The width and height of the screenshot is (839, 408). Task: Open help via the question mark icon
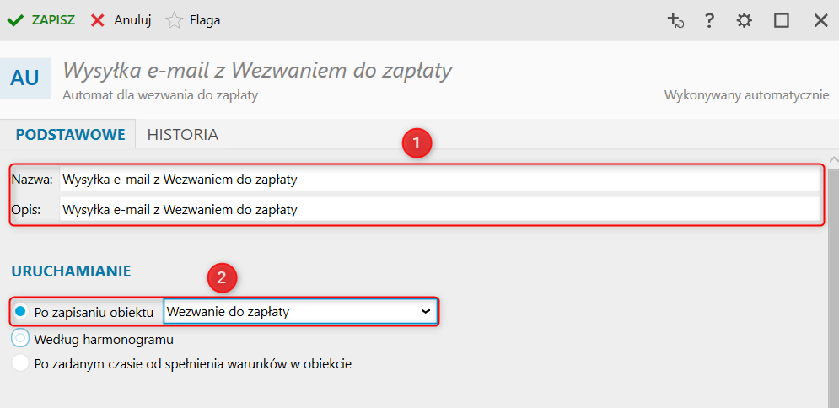709,21
